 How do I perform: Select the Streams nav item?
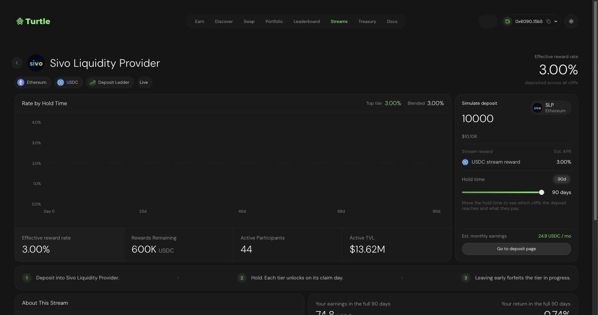pos(339,21)
